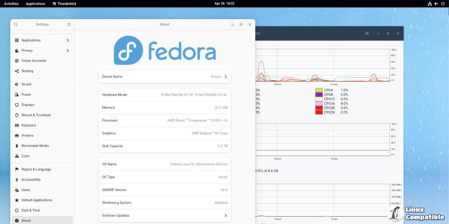The image size is (449, 224).
Task: Open the Sharing settings panel
Action: 27,71
